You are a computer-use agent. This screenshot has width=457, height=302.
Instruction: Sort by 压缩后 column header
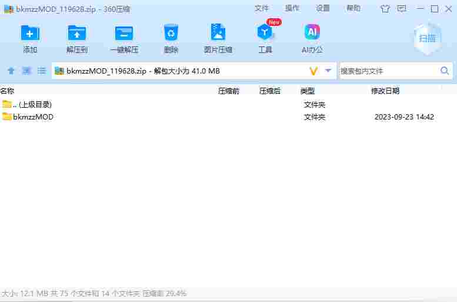click(270, 91)
